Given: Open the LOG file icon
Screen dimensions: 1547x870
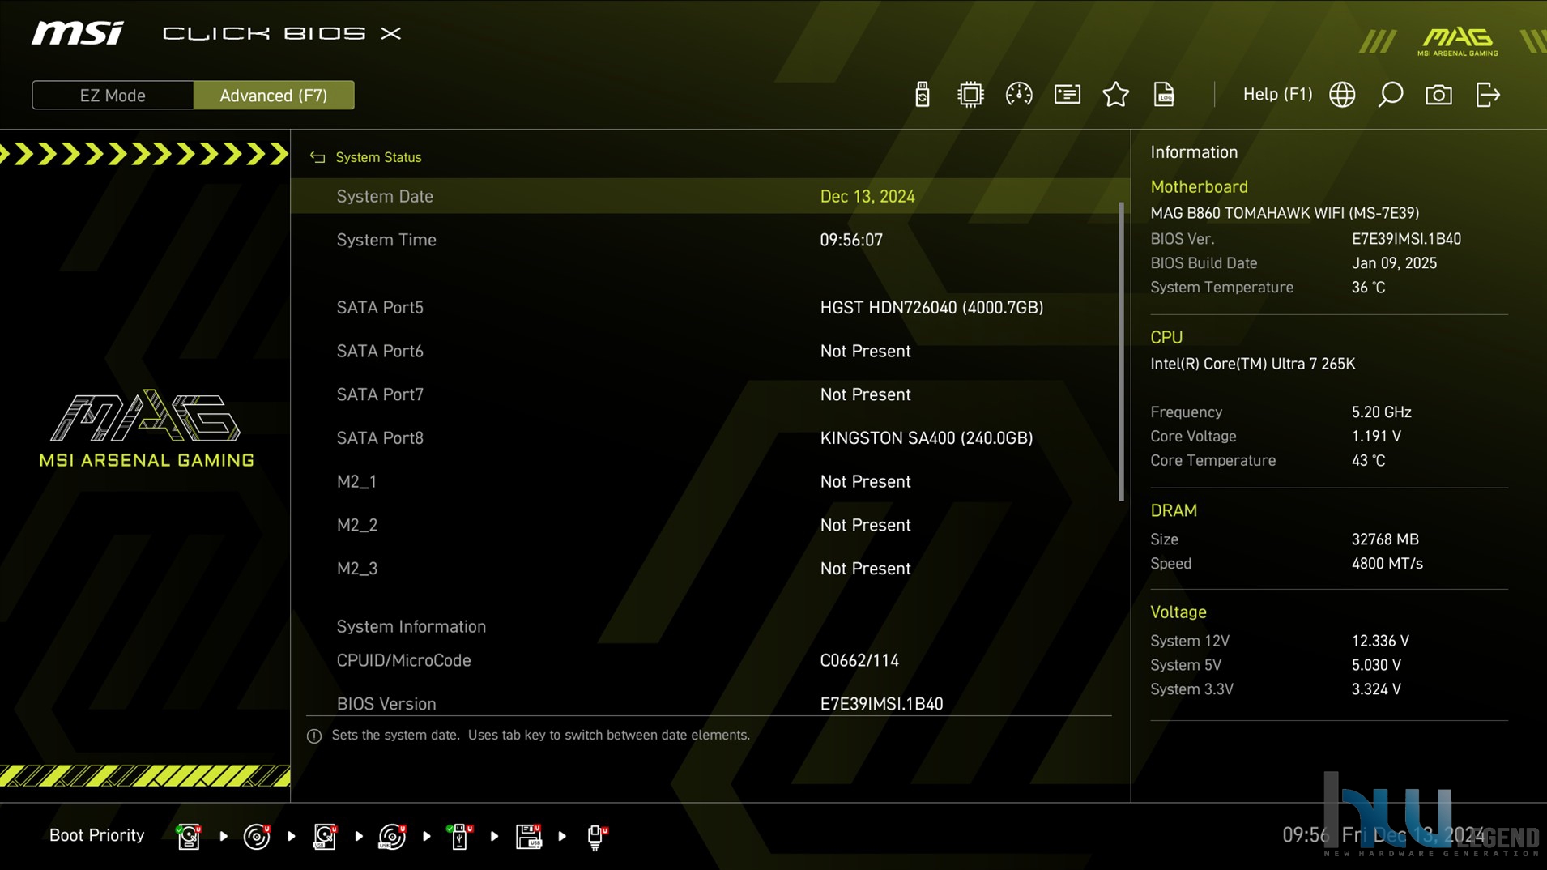Looking at the screenshot, I should pos(1164,95).
